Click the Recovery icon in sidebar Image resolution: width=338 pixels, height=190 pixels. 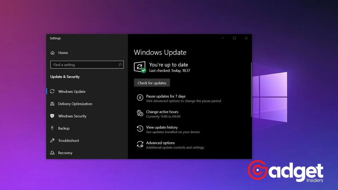pos(52,153)
